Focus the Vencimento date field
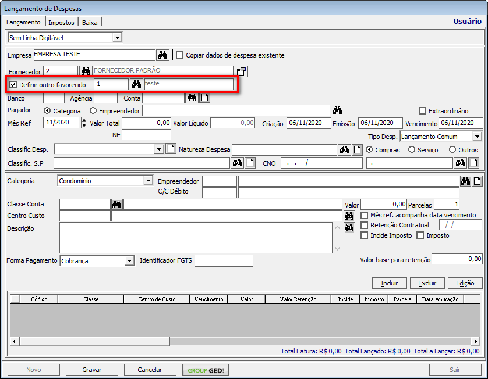Screen dimensions: 488x379 tap(461, 123)
